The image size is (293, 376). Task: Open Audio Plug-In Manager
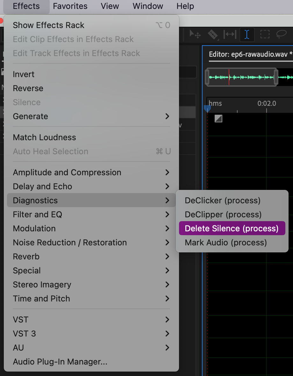pos(60,362)
